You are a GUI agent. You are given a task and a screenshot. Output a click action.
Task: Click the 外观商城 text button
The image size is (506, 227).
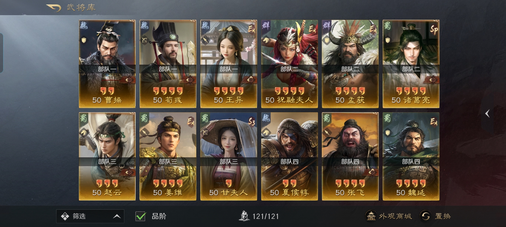[x=395, y=216]
